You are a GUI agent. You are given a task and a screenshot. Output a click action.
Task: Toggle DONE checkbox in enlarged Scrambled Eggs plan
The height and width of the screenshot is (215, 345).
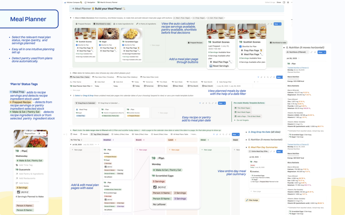point(155,187)
